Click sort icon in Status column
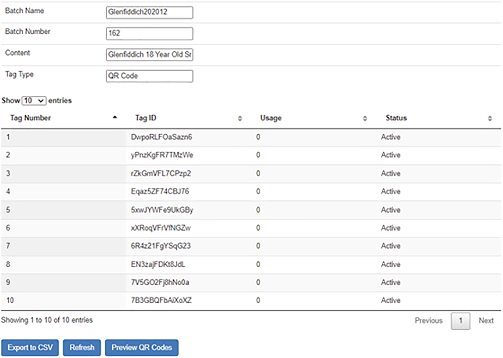This screenshot has width=503, height=358. coord(490,119)
